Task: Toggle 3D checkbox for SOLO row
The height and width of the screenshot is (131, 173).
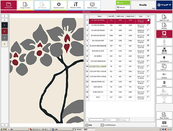Action: (148, 97)
